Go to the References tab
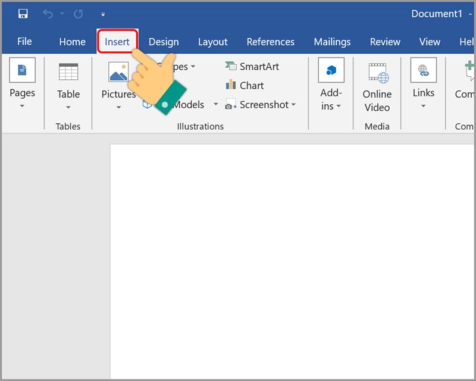This screenshot has width=476, height=381. click(271, 42)
